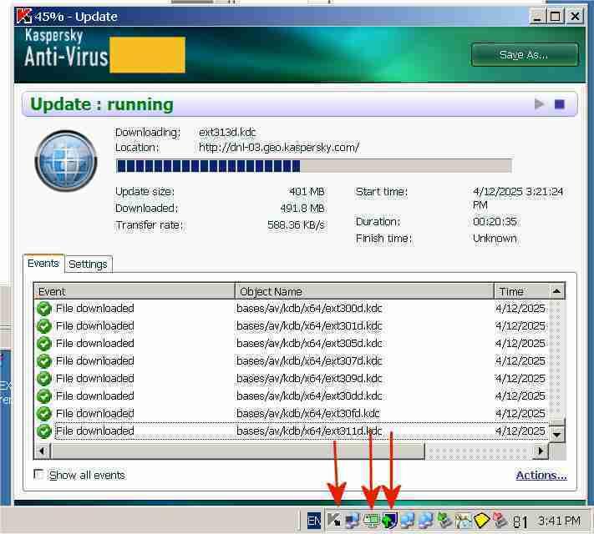Click the horizontal scrollbar thumb in events list
The width and height of the screenshot is (594, 534).
237,451
